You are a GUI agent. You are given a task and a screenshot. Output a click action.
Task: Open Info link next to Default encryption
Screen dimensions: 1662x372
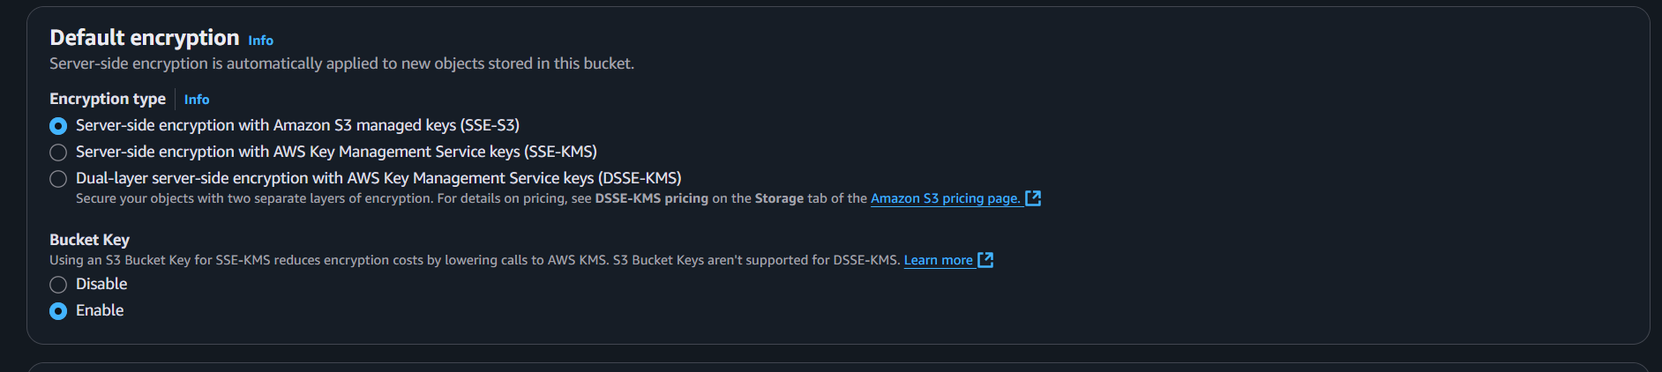[260, 41]
